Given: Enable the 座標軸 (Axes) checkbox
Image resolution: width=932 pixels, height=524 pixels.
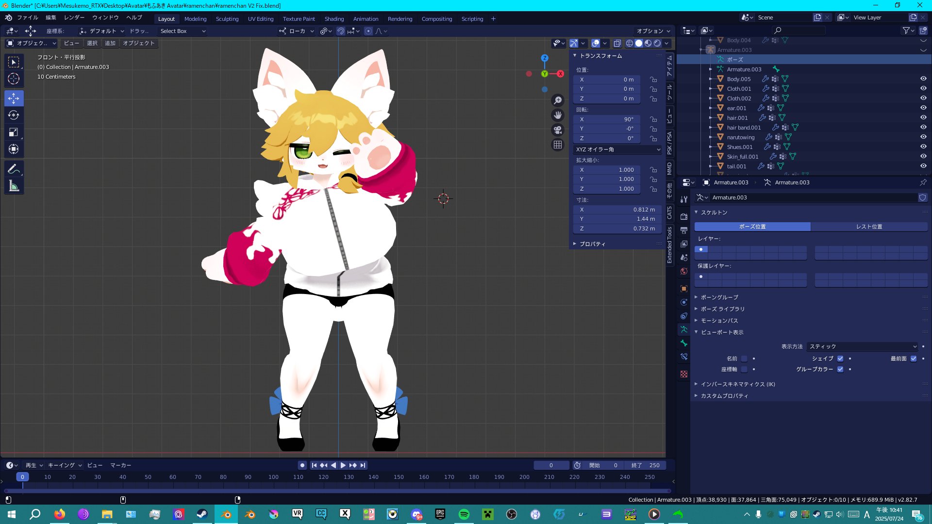Looking at the screenshot, I should (x=744, y=369).
